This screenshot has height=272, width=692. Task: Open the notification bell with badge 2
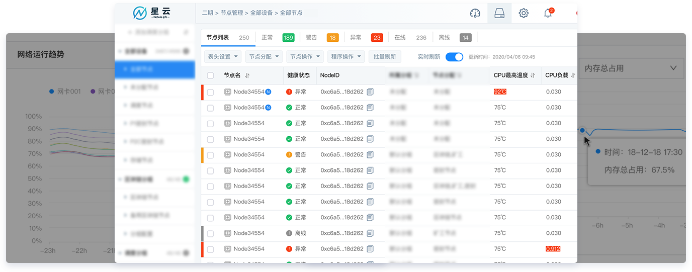tap(549, 13)
